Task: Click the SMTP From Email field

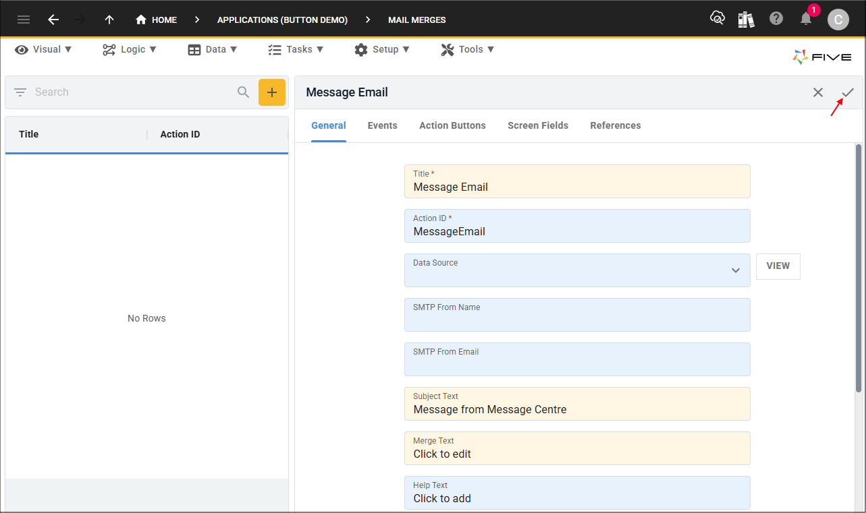Action: (x=577, y=359)
